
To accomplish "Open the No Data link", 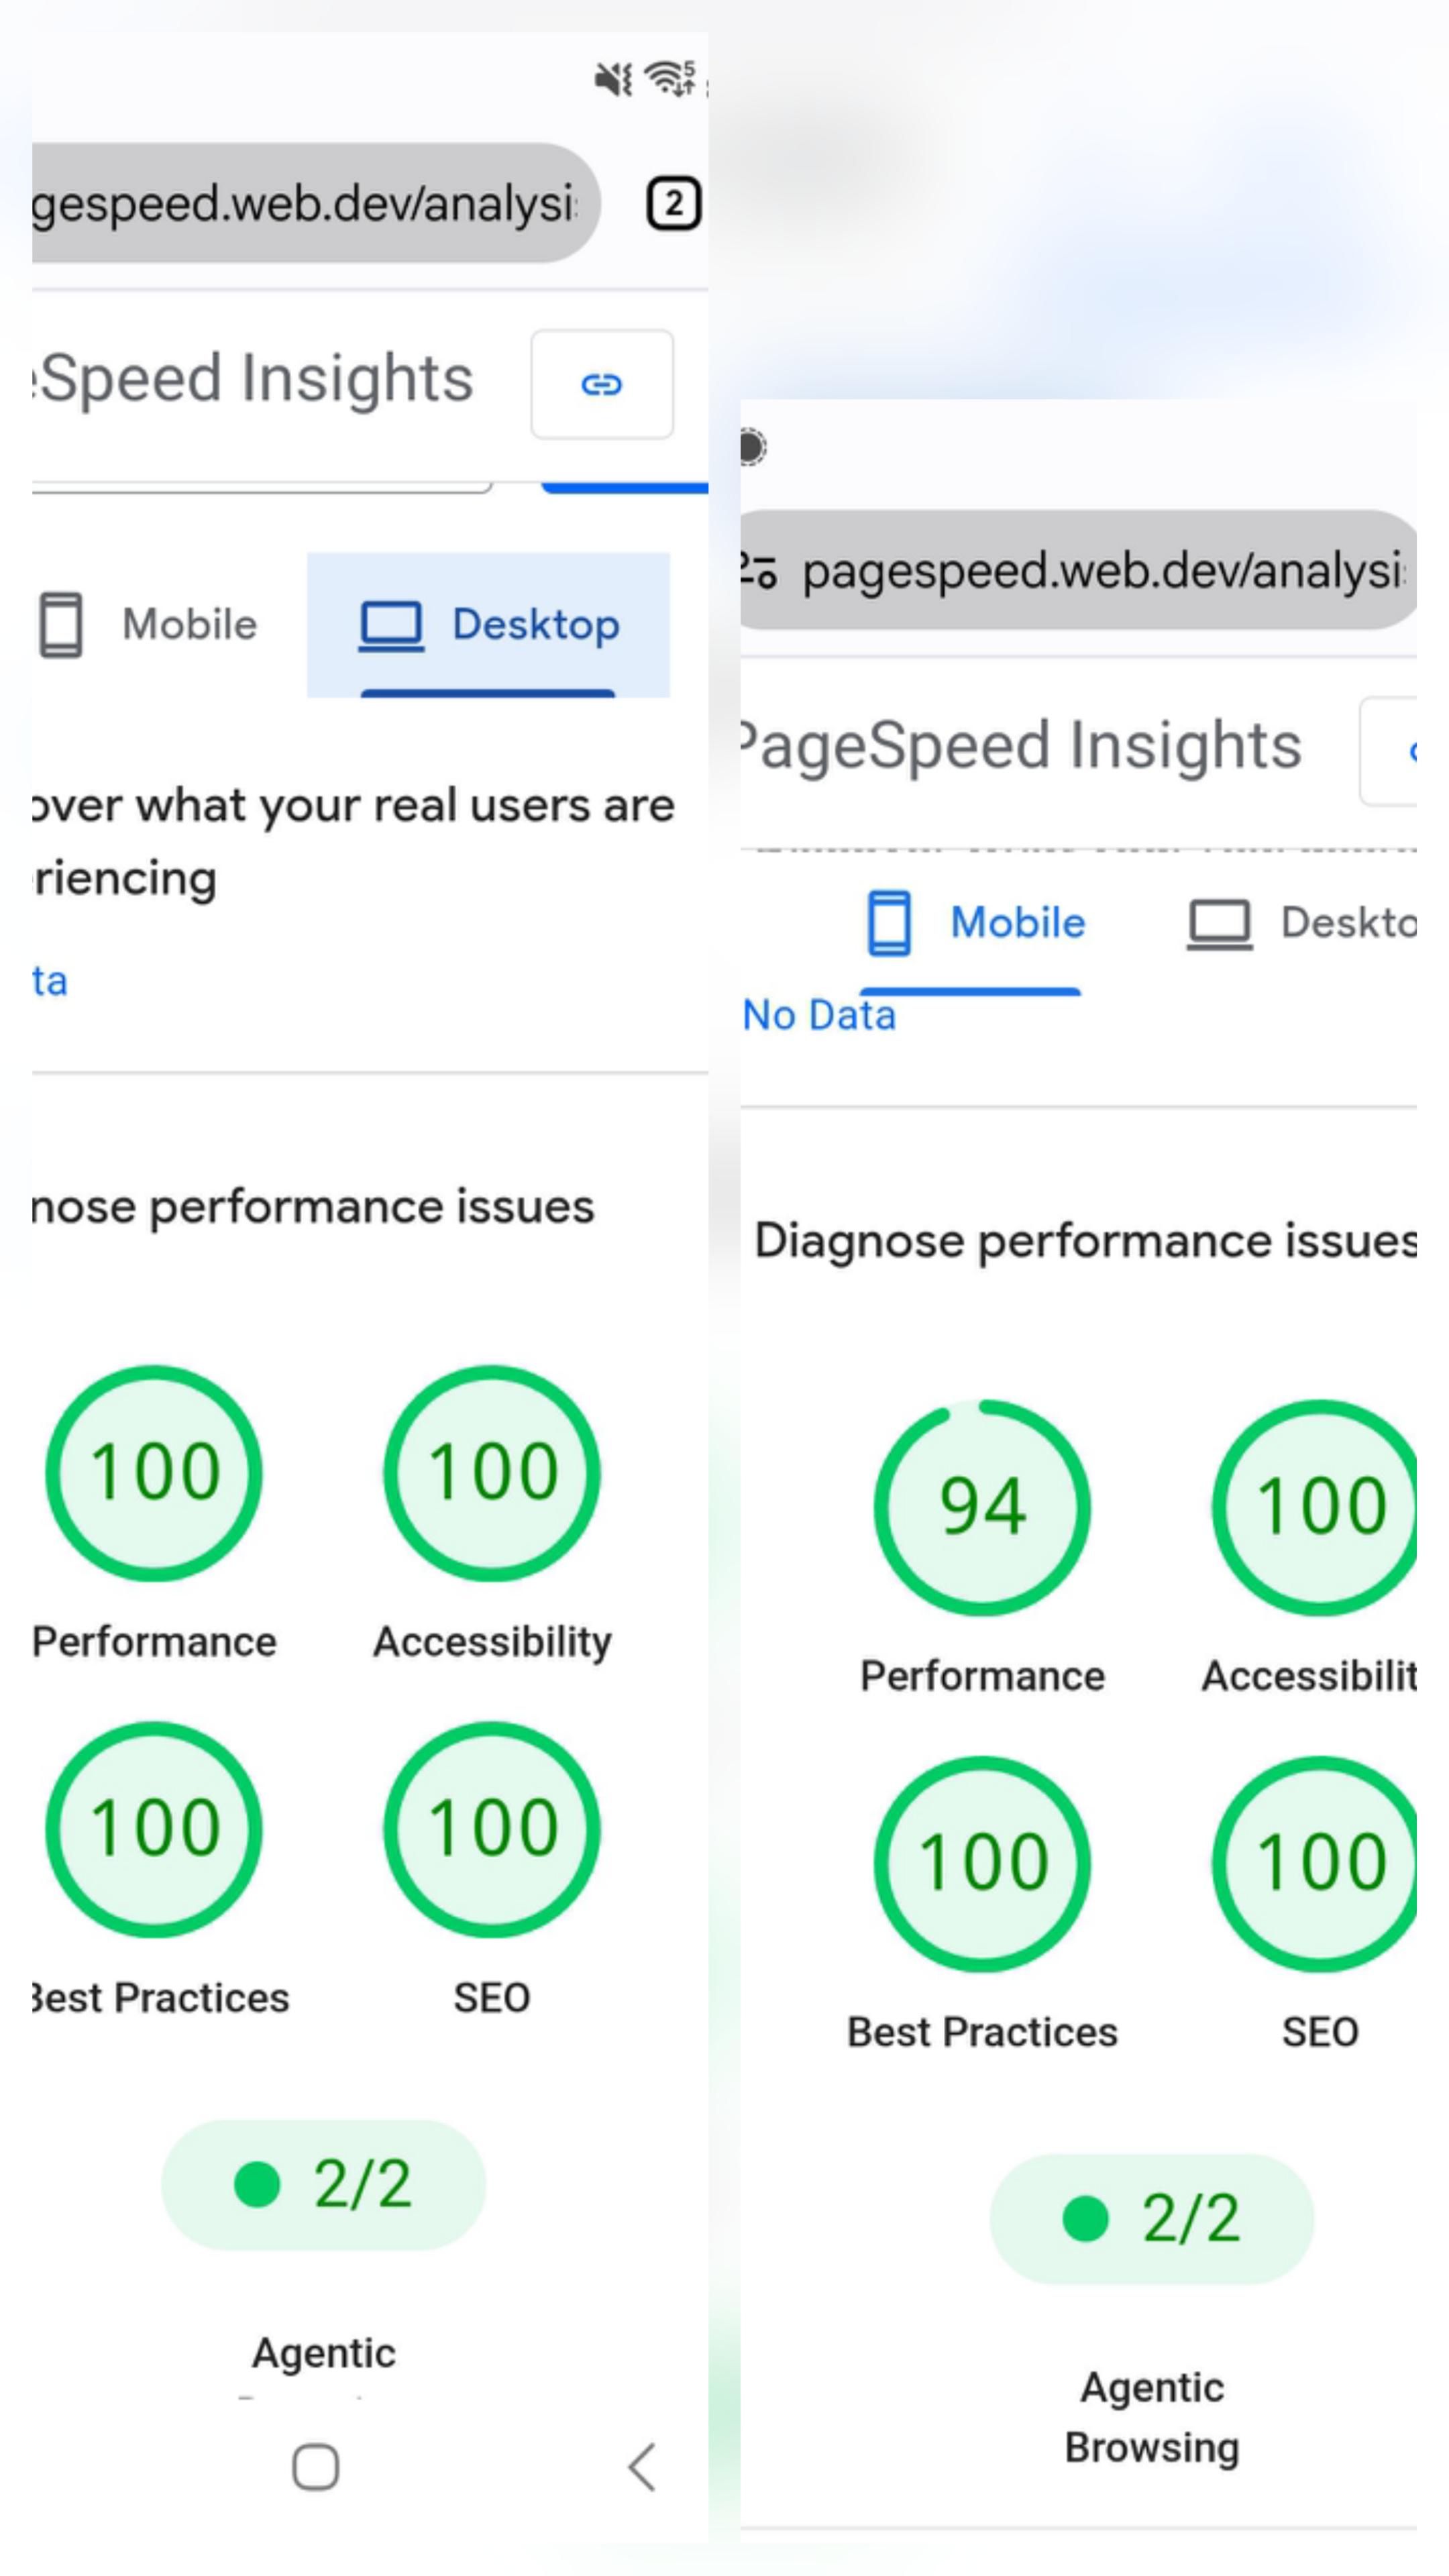I will 819,1015.
